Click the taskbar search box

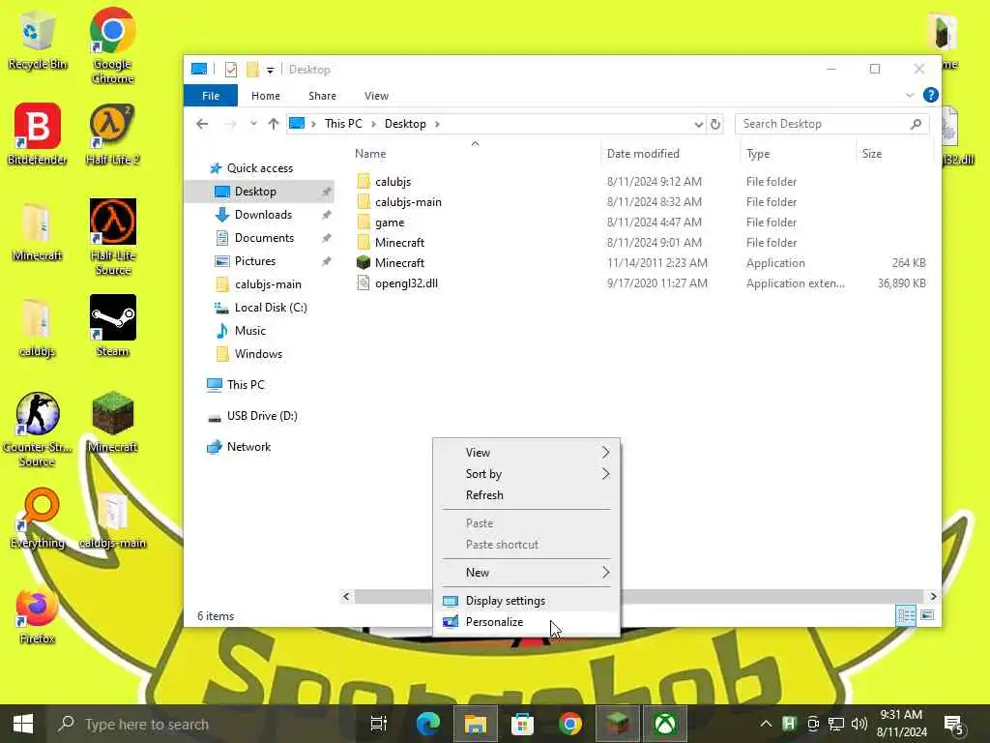click(x=201, y=724)
